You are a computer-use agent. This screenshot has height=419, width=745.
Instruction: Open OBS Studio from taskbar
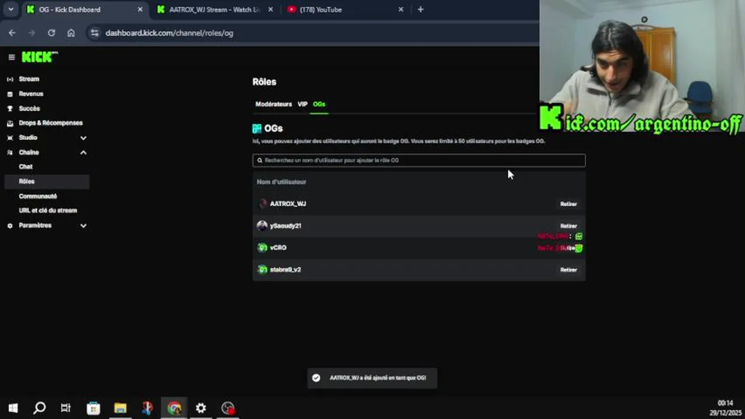click(228, 409)
